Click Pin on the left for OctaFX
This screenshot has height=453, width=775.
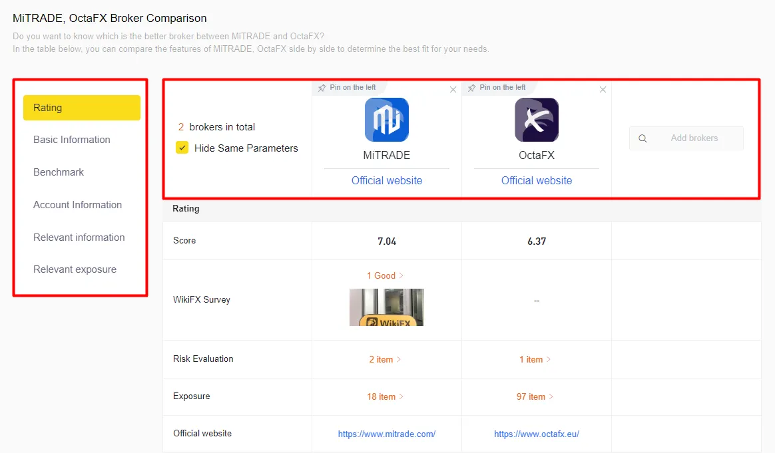(502, 87)
